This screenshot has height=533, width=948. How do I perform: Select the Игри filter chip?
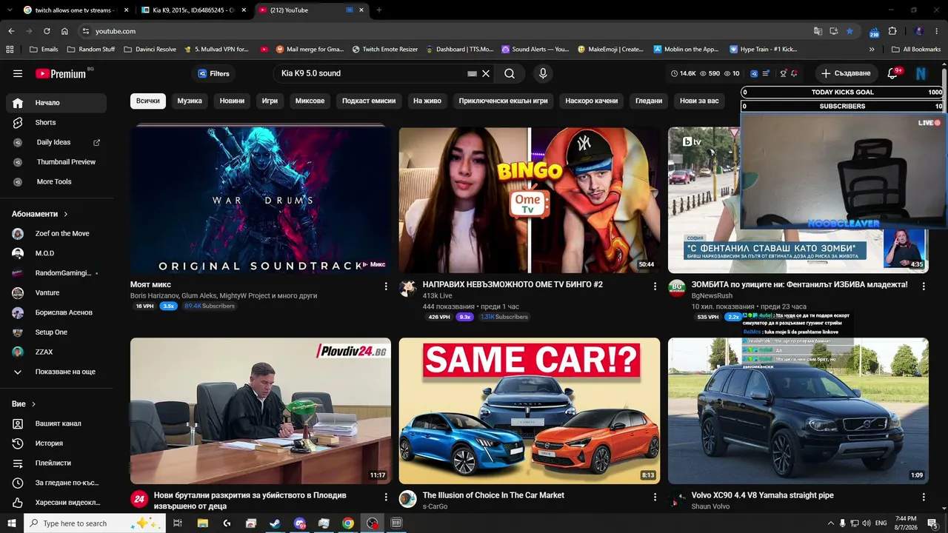[x=270, y=101]
